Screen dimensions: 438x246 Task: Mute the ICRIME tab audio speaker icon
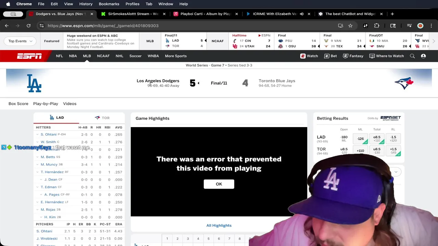click(301, 14)
